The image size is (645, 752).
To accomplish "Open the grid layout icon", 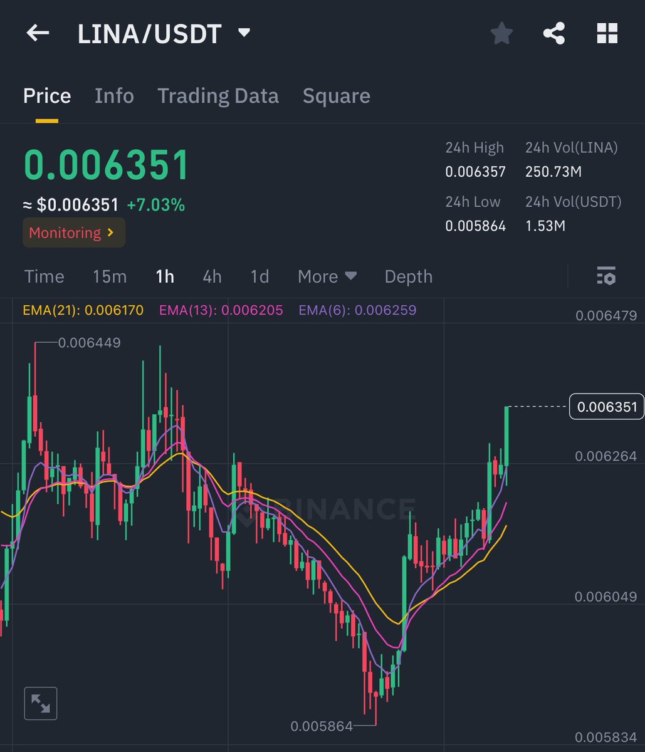I will pyautogui.click(x=607, y=33).
